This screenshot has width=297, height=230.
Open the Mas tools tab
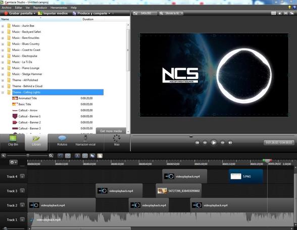tap(117, 141)
